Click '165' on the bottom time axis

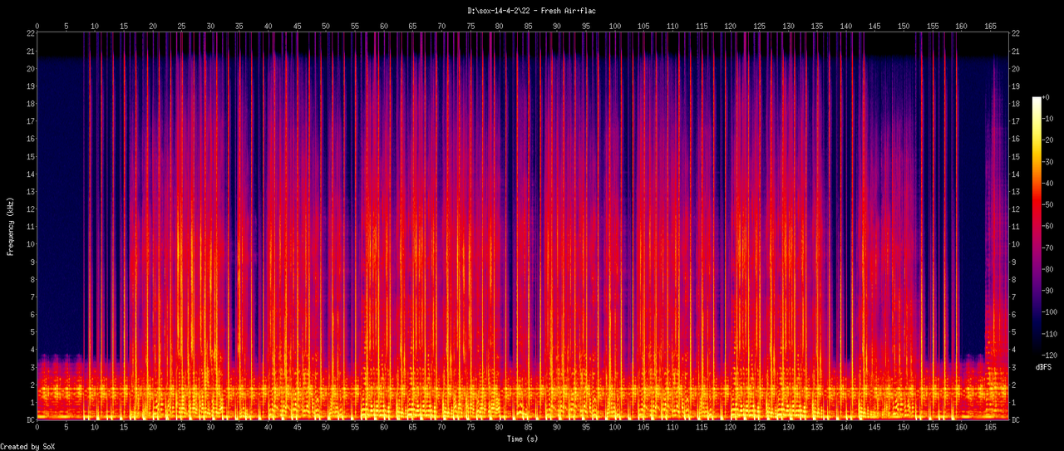[991, 429]
